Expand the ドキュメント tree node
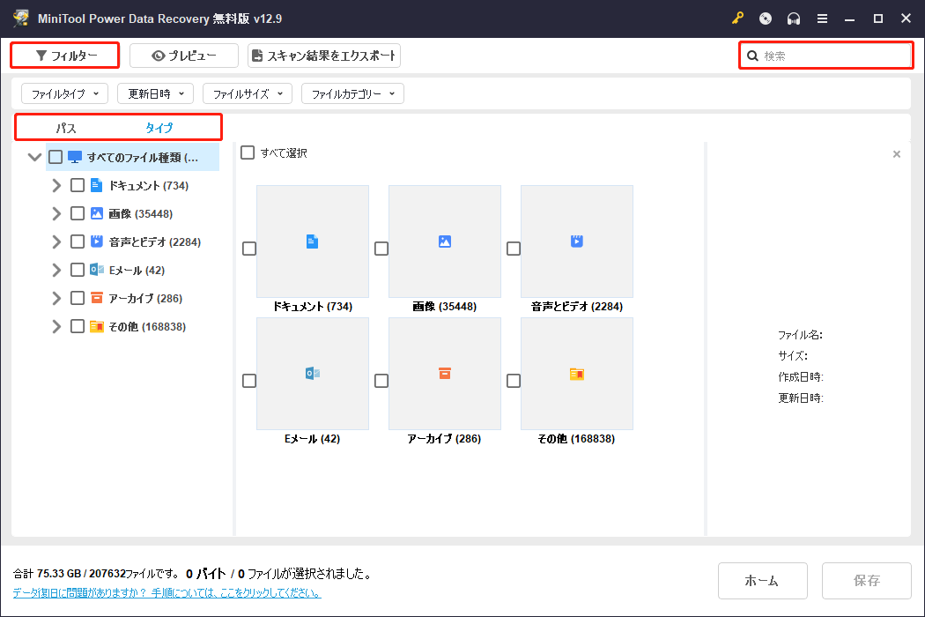This screenshot has width=925, height=617. pos(56,185)
